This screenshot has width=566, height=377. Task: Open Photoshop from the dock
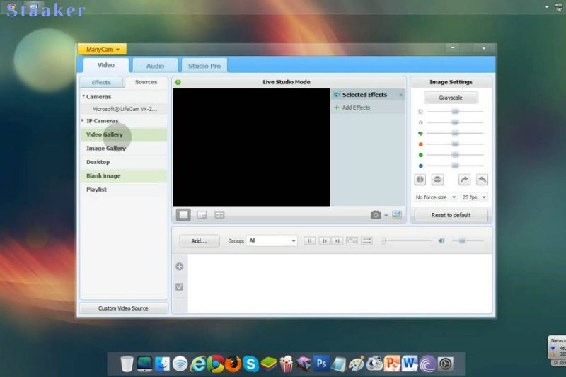(321, 364)
